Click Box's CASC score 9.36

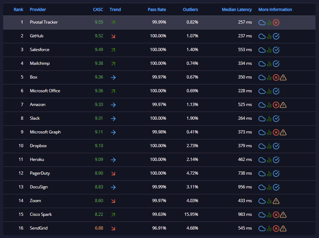99,77
